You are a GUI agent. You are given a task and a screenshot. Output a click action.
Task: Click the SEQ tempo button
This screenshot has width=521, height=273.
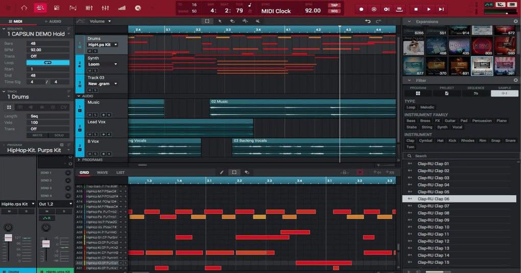click(334, 11)
